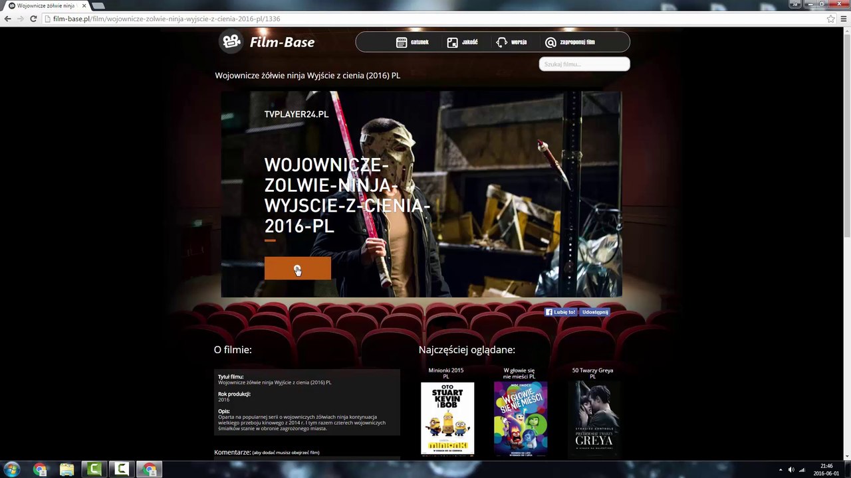Go back to the previous page in Chrome
The width and height of the screenshot is (851, 478).
[7, 19]
